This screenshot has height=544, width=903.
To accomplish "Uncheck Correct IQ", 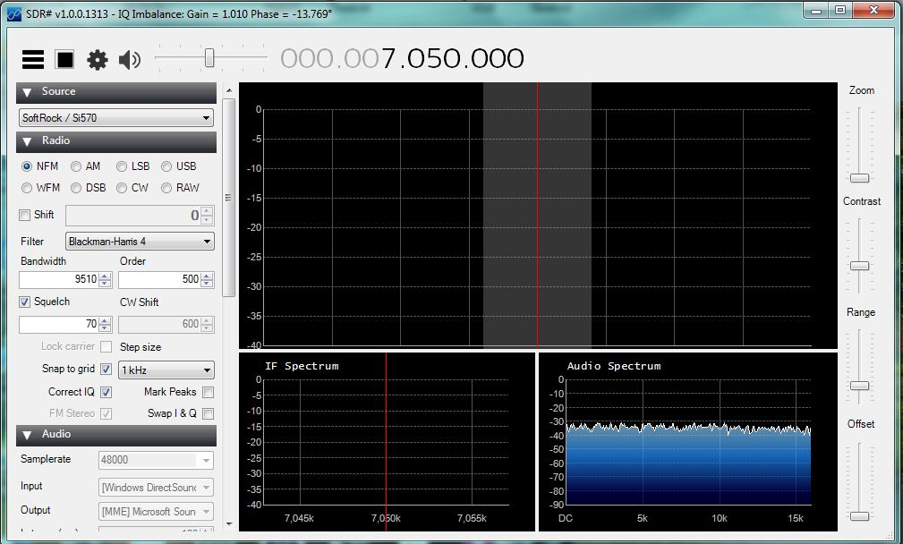I will coord(106,392).
